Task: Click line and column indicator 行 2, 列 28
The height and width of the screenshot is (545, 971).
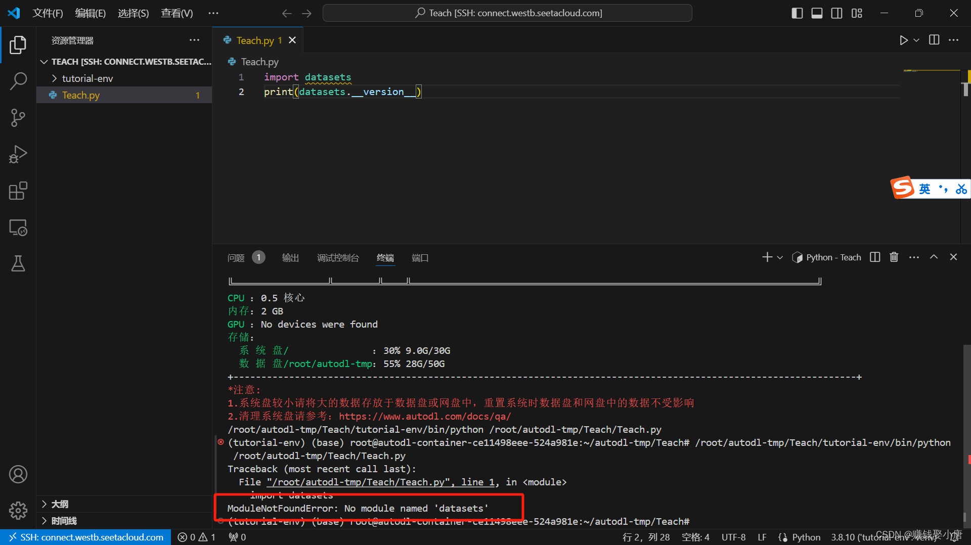Action: pyautogui.click(x=646, y=537)
